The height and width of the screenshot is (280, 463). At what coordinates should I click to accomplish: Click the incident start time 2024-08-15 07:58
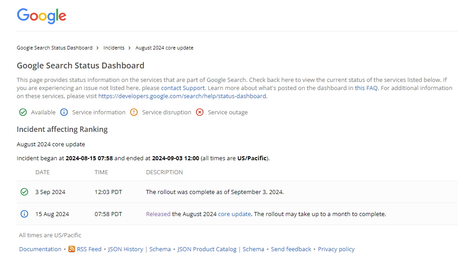89,158
